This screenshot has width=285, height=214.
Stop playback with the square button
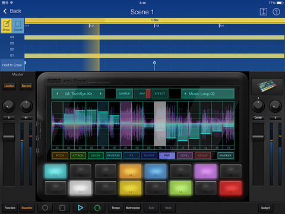(62, 207)
